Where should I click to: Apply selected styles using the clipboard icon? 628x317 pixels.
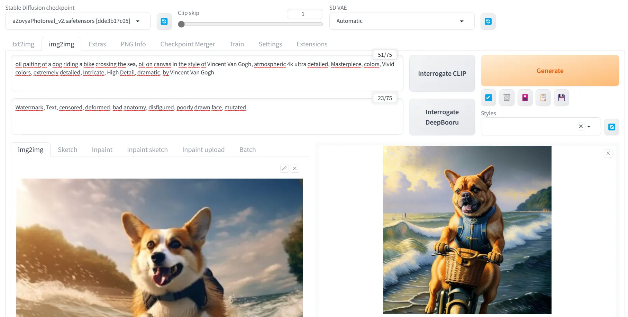coord(543,98)
